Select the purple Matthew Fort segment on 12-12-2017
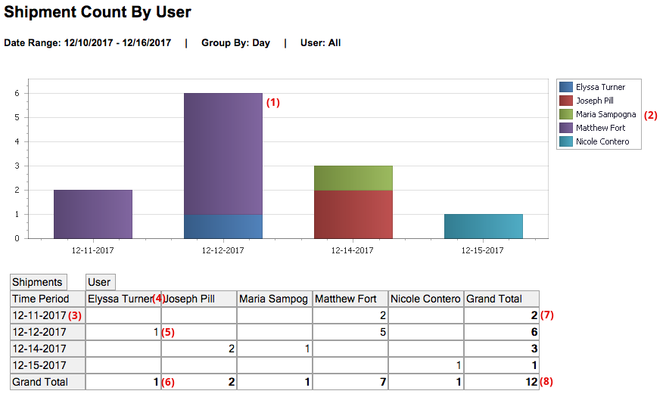This screenshot has height=397, width=666. tap(223, 154)
